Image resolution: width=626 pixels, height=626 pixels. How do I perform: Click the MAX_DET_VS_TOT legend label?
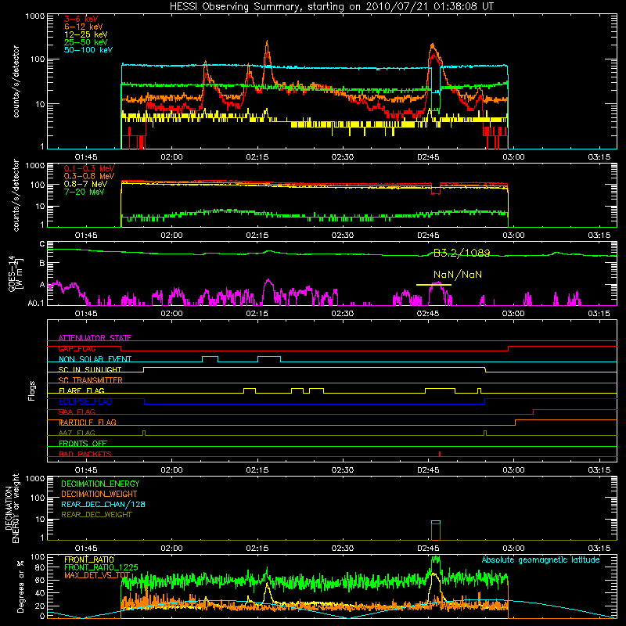[x=97, y=575]
